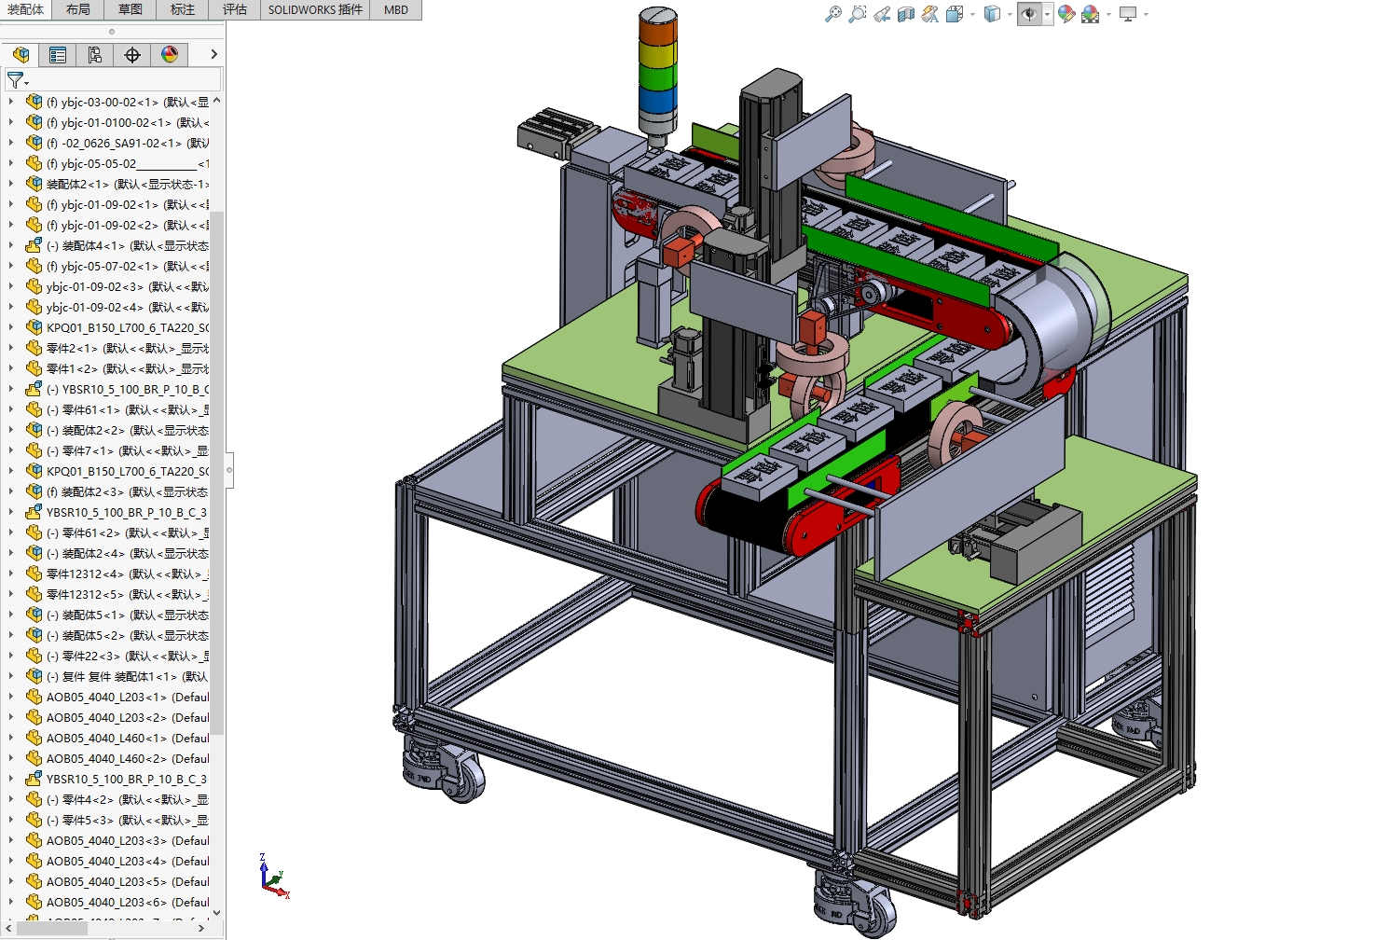Expand the KPQ01_B150_L700 first tree node

coord(11,327)
